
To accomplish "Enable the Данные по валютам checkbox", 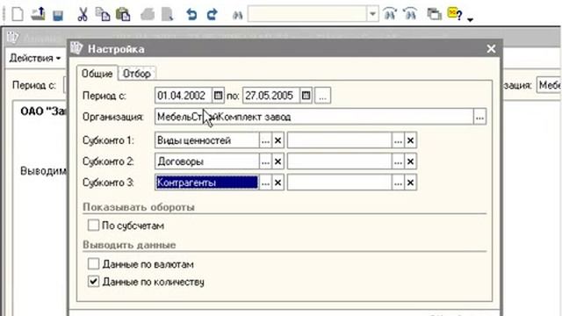I will 93,263.
